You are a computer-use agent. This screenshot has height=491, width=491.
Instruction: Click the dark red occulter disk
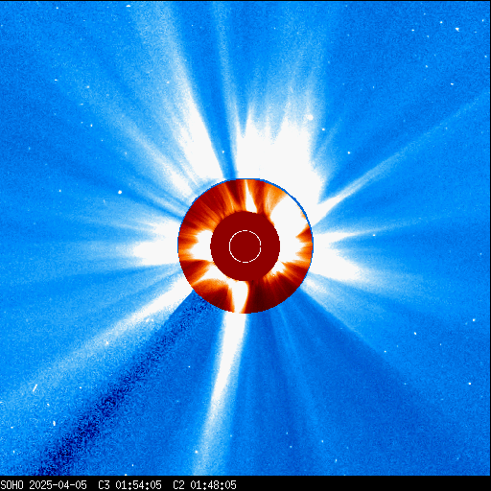tap(245, 246)
